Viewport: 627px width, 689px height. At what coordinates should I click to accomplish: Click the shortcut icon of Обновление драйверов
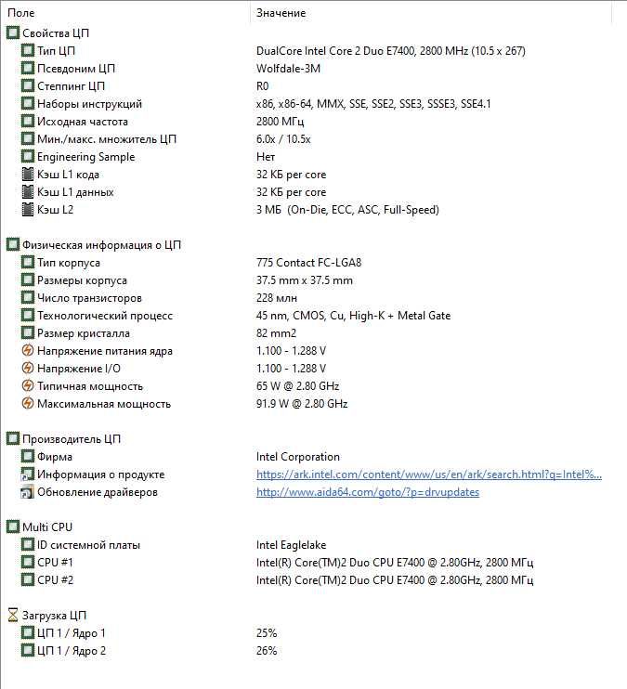[27, 492]
